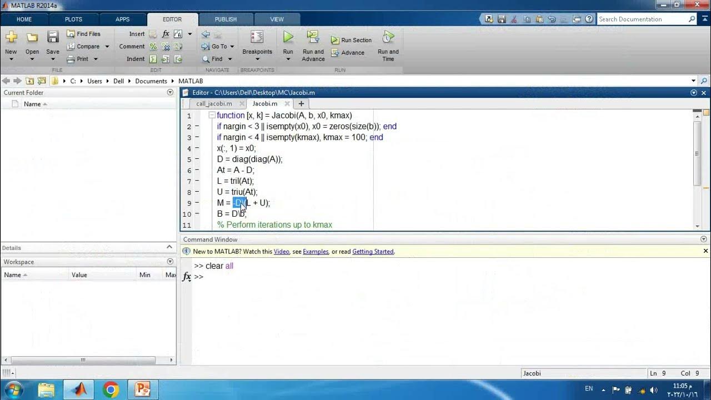The image size is (711, 400).
Task: Open Chrome from the taskbar
Action: [111, 389]
